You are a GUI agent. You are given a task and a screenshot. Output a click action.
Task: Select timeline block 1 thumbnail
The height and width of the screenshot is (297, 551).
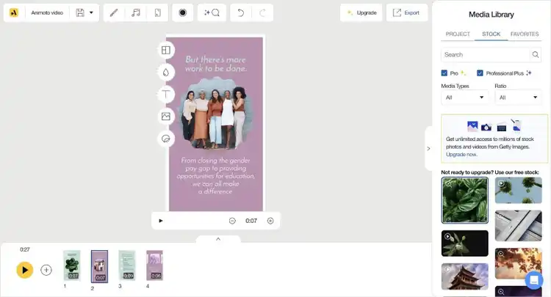[x=72, y=265]
